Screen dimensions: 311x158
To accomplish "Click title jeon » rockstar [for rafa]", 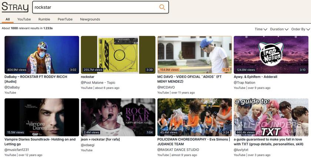I will coord(100,140).
